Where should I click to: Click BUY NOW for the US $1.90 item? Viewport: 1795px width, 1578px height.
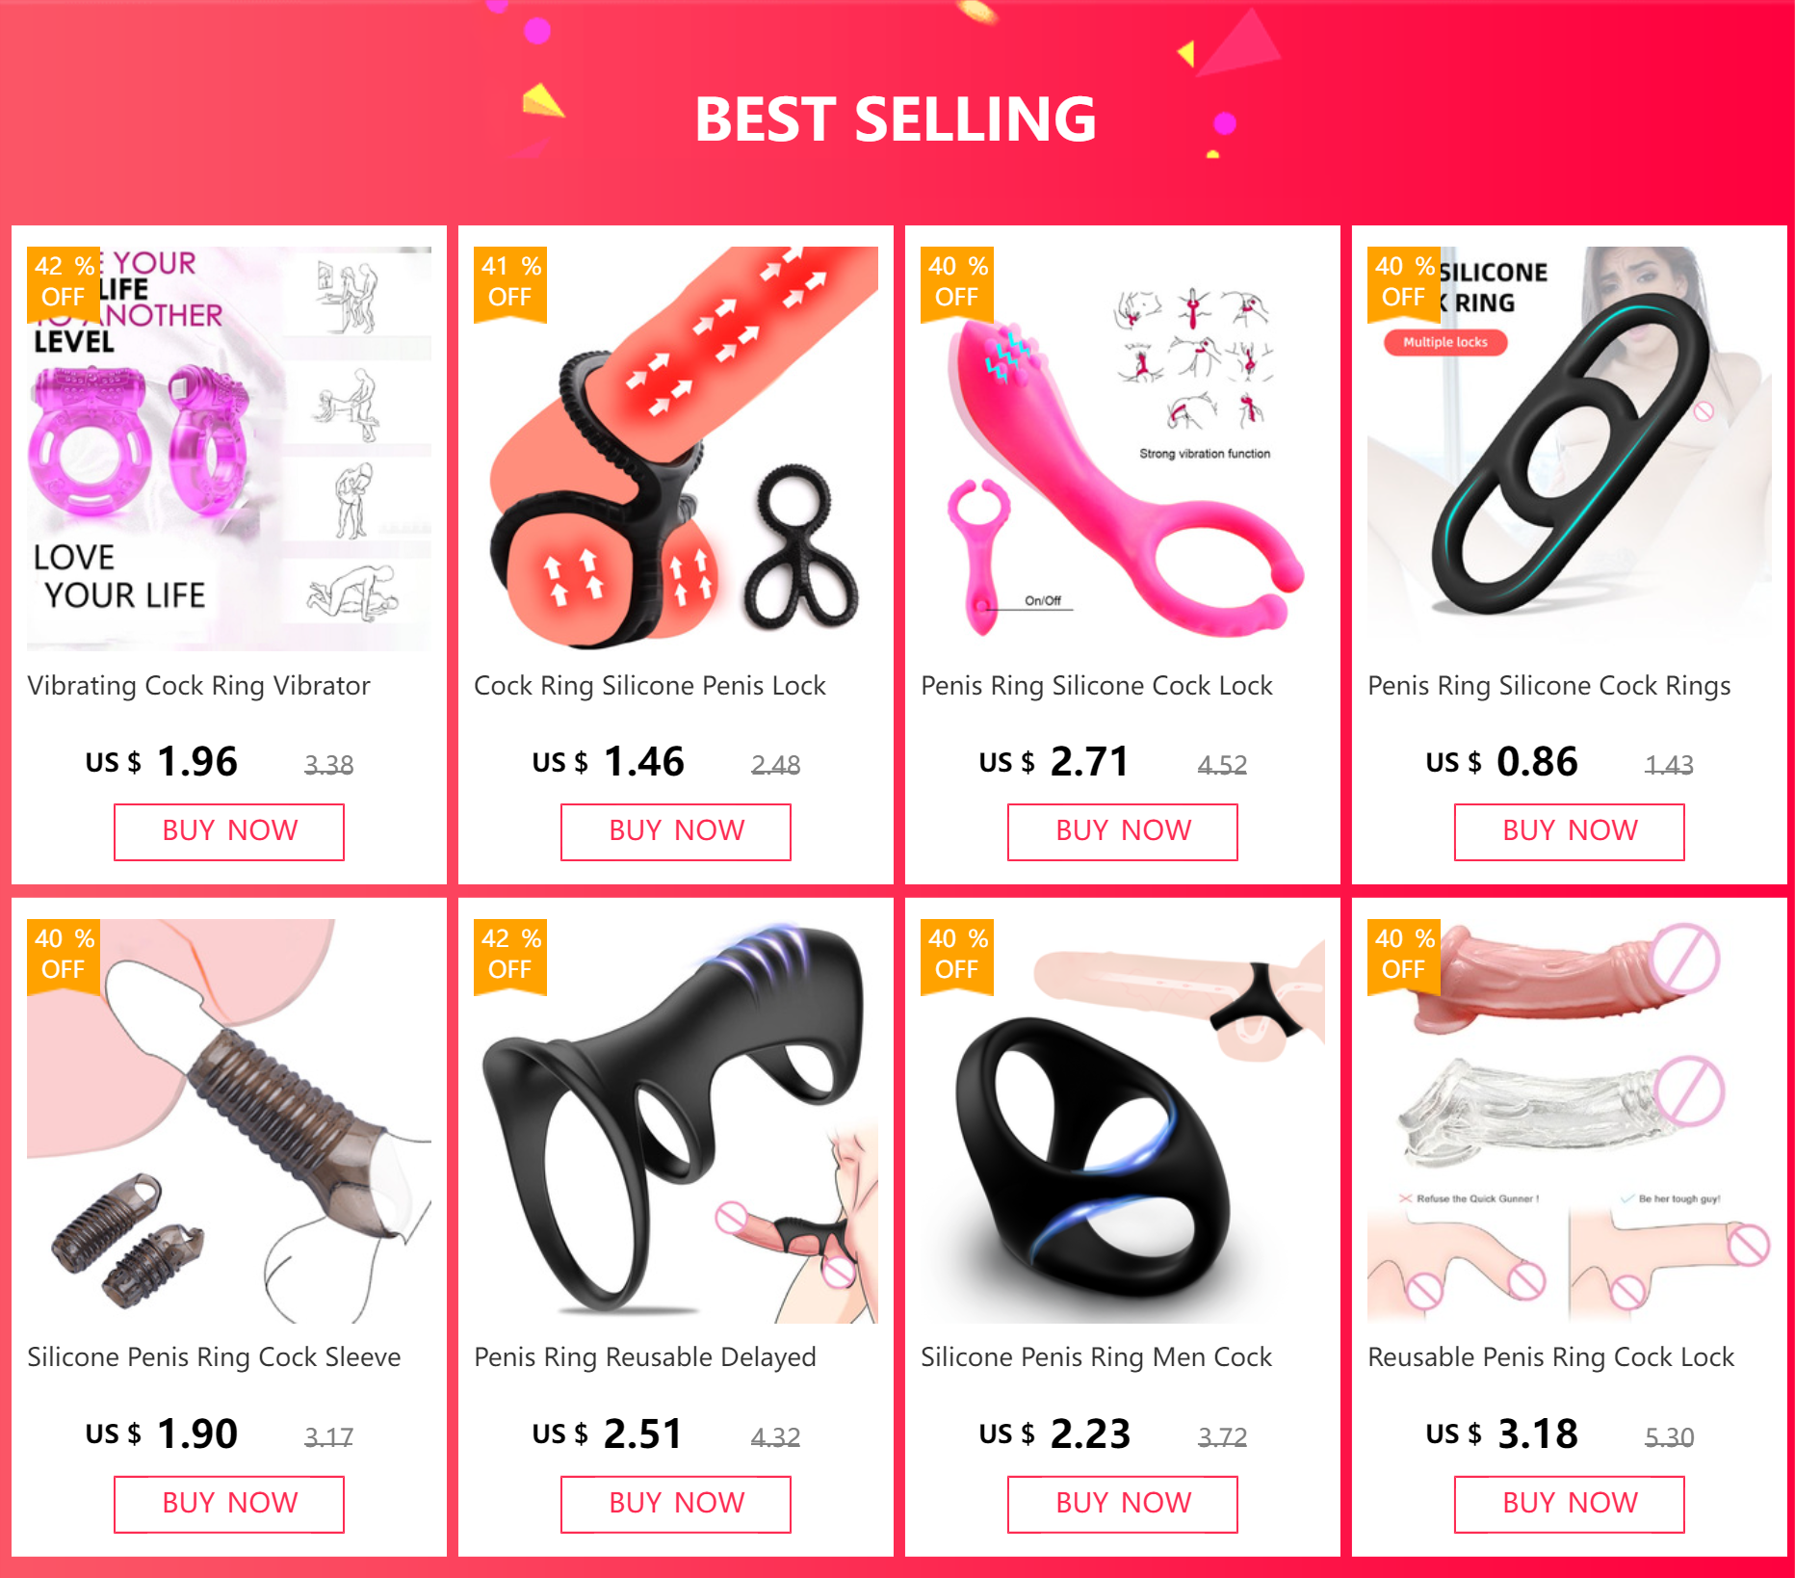click(x=229, y=1505)
